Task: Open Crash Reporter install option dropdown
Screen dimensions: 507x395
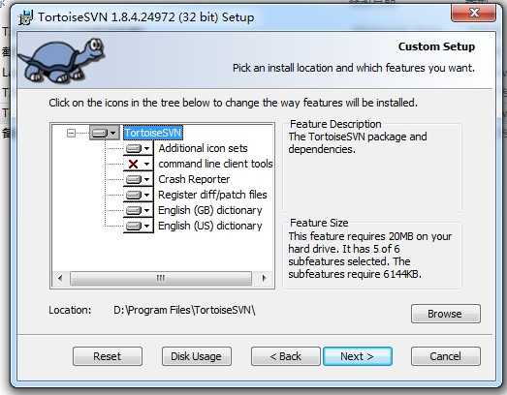Action: pos(138,179)
